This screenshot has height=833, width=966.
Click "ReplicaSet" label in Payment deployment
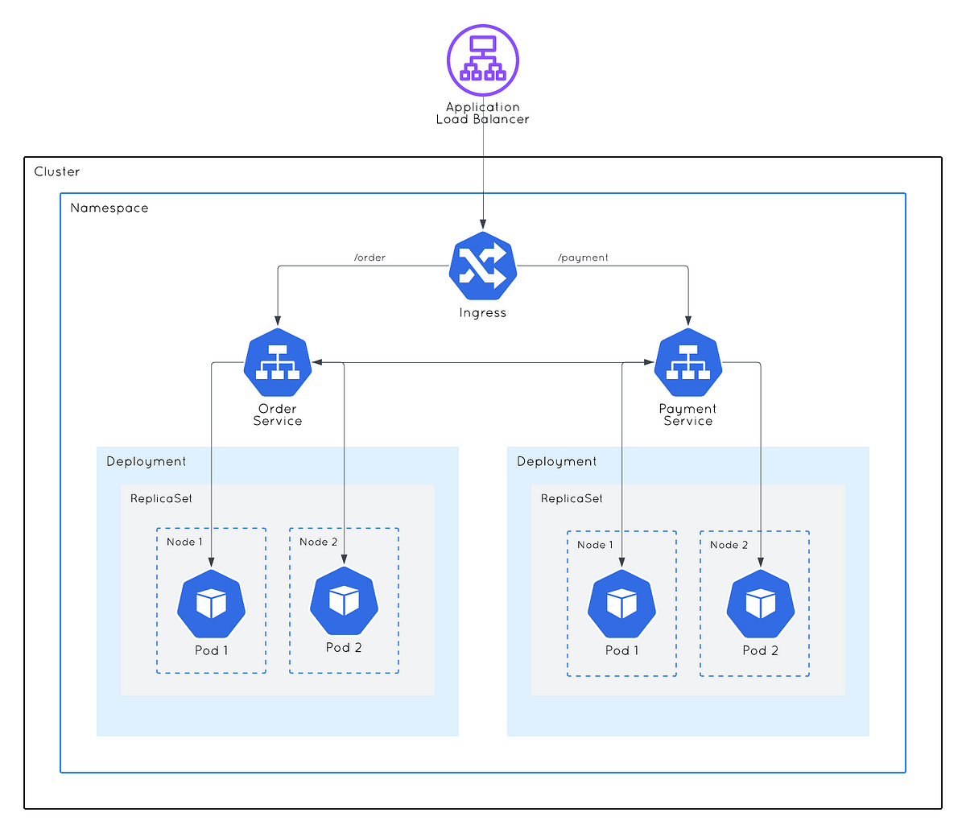[x=572, y=499]
